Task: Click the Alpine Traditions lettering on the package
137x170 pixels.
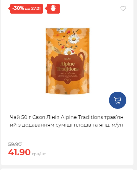Action: point(67,67)
